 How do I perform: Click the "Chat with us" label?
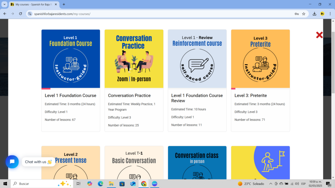click(x=39, y=162)
